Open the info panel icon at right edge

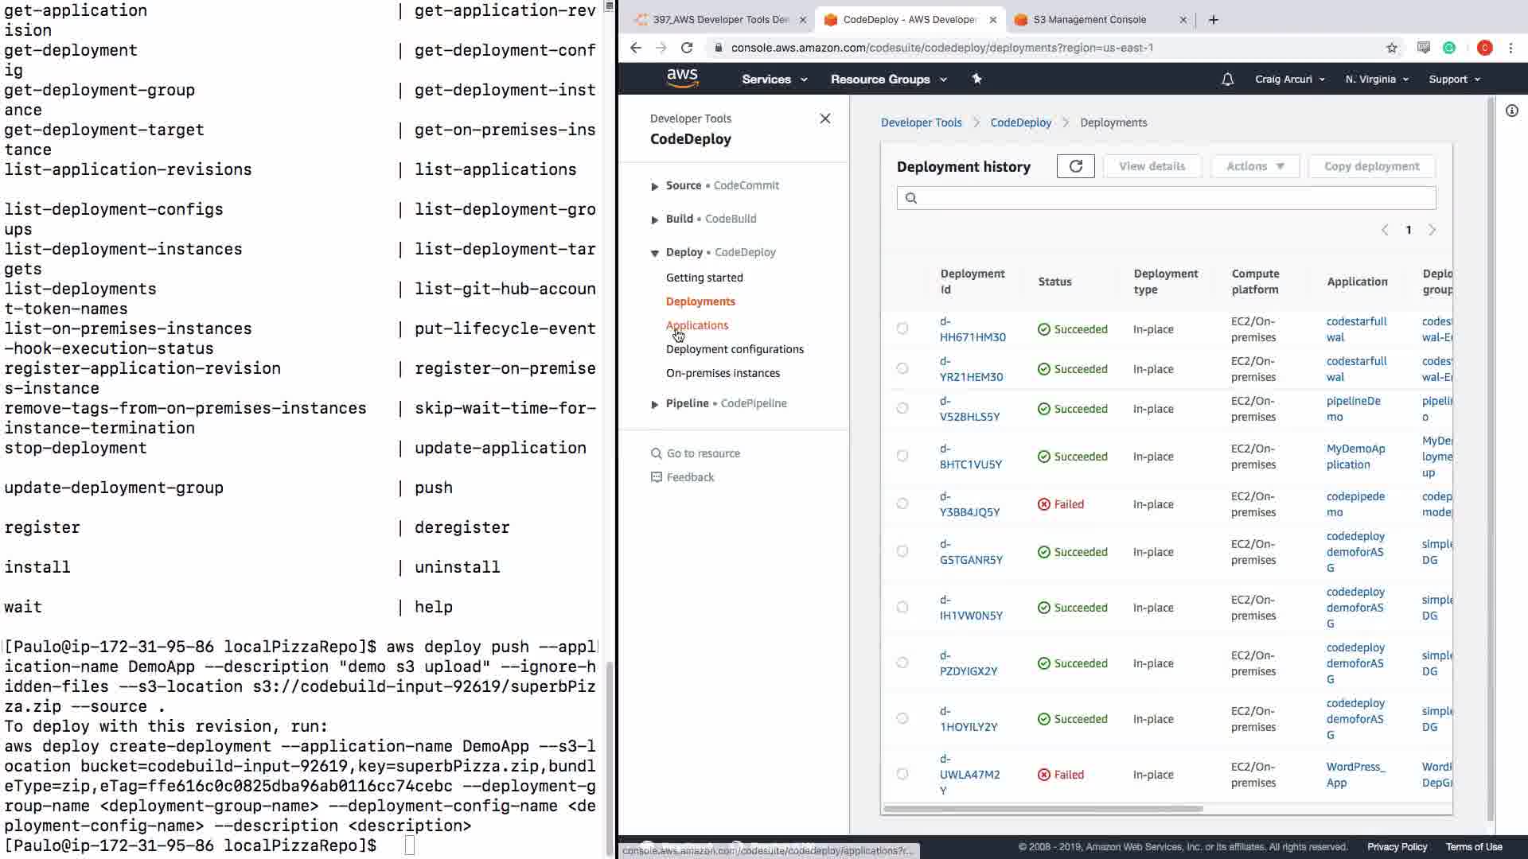pyautogui.click(x=1511, y=111)
